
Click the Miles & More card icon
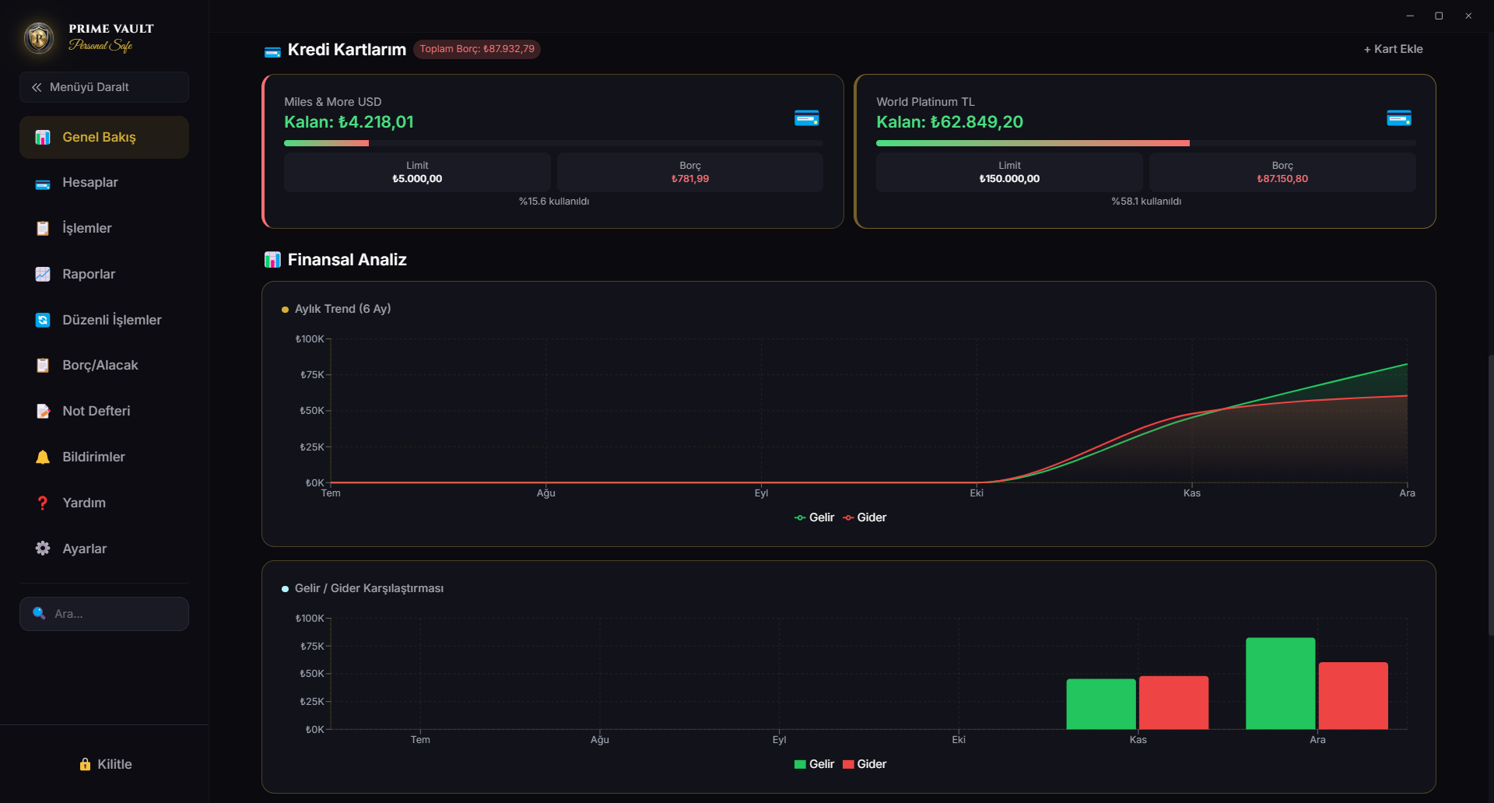click(806, 118)
